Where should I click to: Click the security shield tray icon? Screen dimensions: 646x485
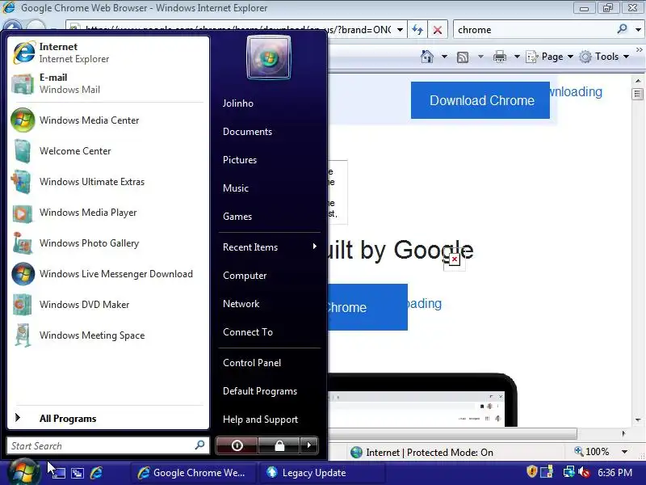(532, 471)
